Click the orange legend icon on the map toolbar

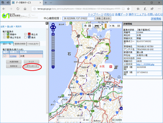tap(106, 26)
